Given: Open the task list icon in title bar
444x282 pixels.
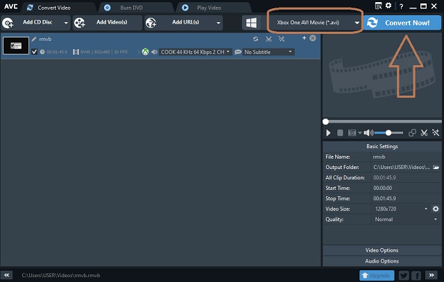Looking at the screenshot, I should coord(378,6).
